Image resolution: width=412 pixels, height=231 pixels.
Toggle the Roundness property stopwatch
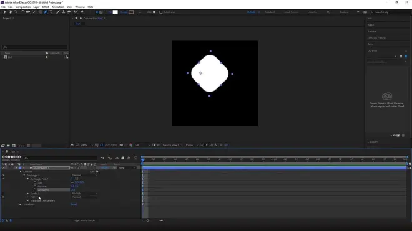click(35, 190)
